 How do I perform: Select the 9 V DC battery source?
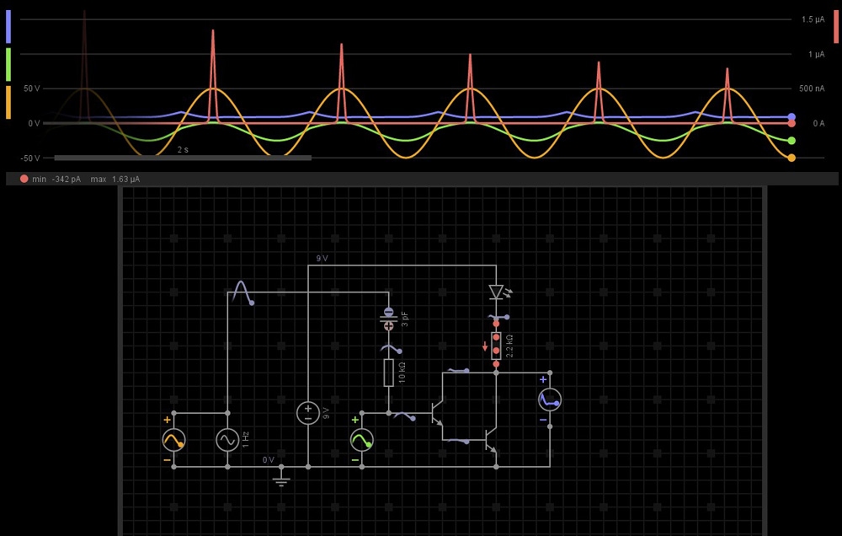[308, 413]
